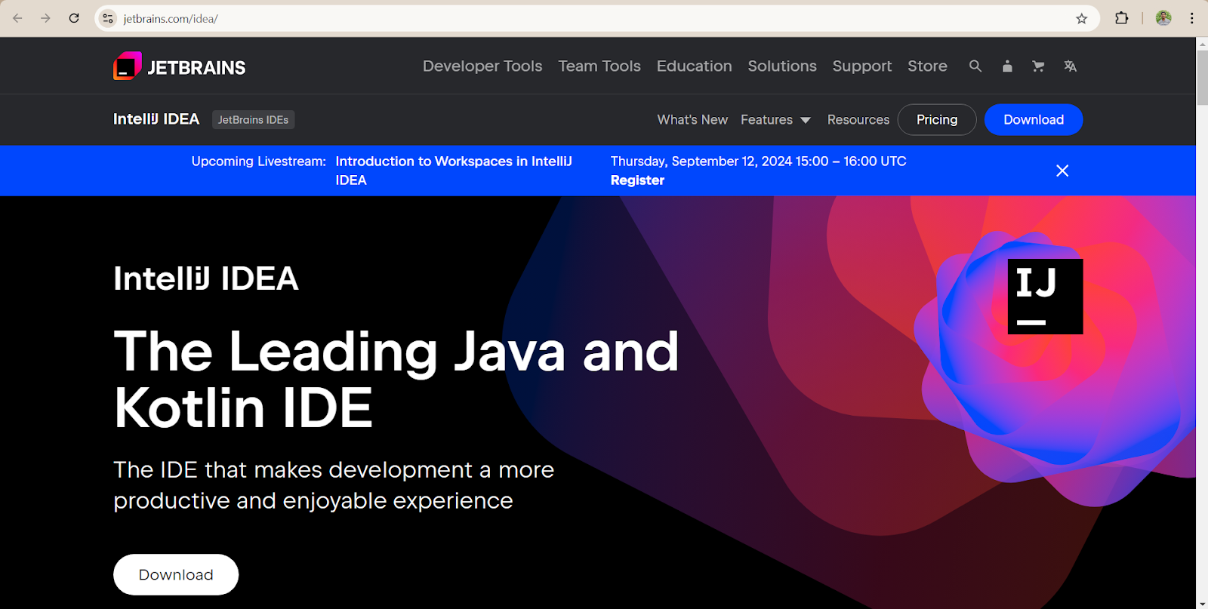This screenshot has height=609, width=1208.
Task: Bookmark this page with star icon
Action: point(1082,18)
